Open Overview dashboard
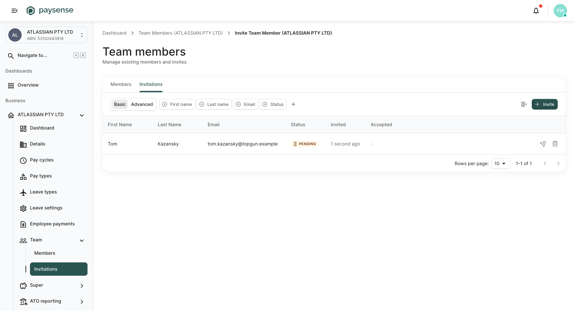Viewport: 575px width, 311px height. coord(47,85)
